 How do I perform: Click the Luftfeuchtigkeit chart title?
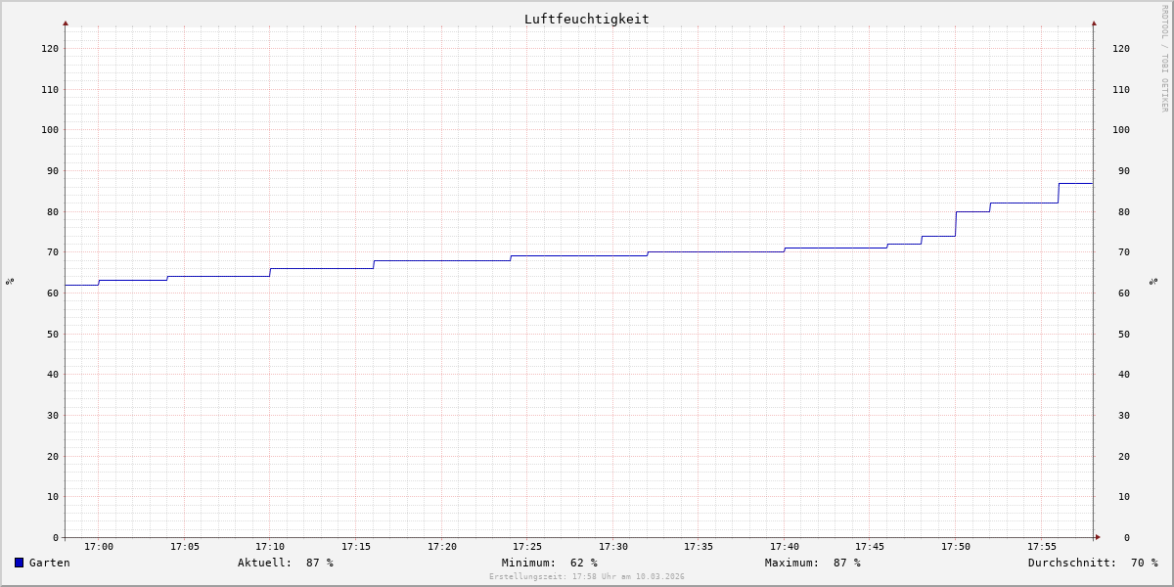click(x=586, y=19)
